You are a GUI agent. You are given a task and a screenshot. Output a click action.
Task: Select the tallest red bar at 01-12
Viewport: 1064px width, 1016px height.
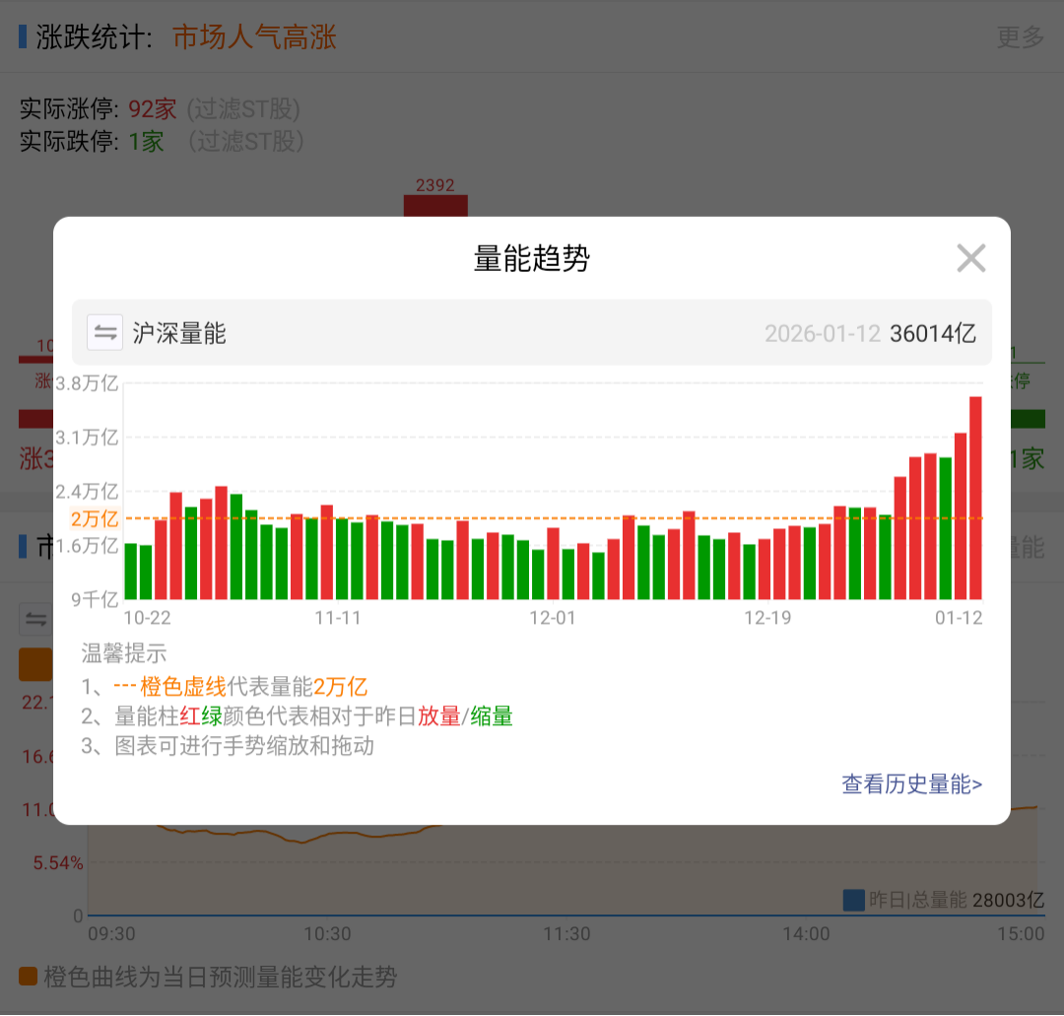(975, 498)
